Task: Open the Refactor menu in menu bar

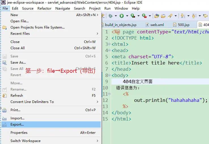Action: [x=44, y=8]
